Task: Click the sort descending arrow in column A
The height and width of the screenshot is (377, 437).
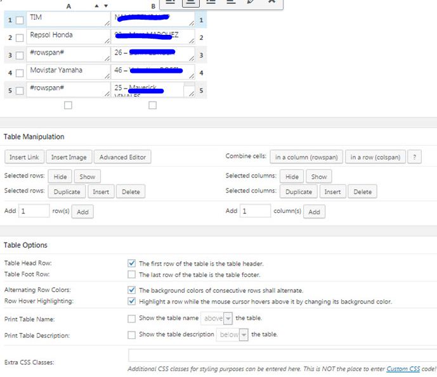Action: click(x=106, y=6)
